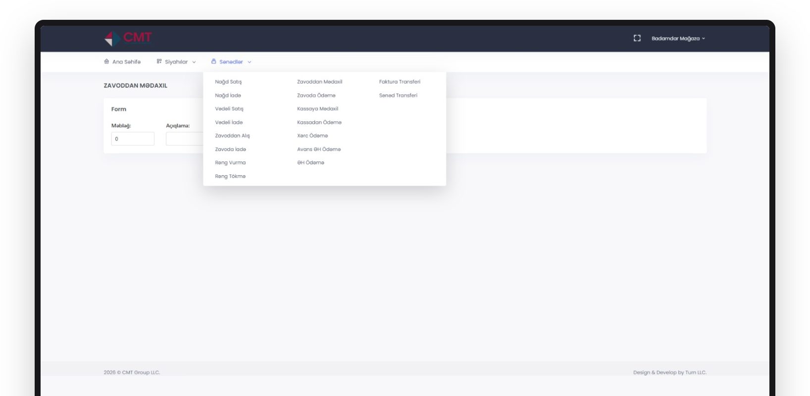810x396 pixels.
Task: Select Nağd Satış from the menu
Action: pyautogui.click(x=228, y=82)
